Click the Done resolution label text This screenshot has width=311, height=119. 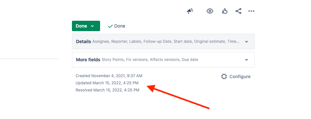pyautogui.click(x=120, y=26)
